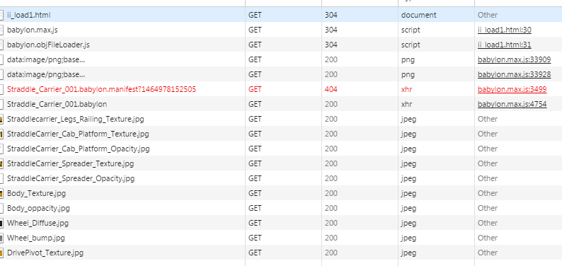Screen dimensions: 562x266
Task: Select the Body_Texture.jpg request
Action: (x=281, y=193)
